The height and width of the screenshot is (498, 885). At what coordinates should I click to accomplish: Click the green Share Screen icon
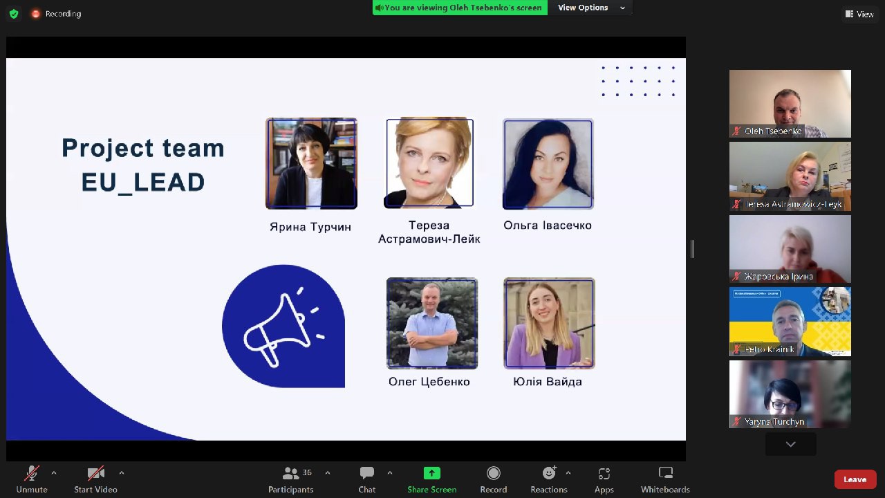point(431,474)
